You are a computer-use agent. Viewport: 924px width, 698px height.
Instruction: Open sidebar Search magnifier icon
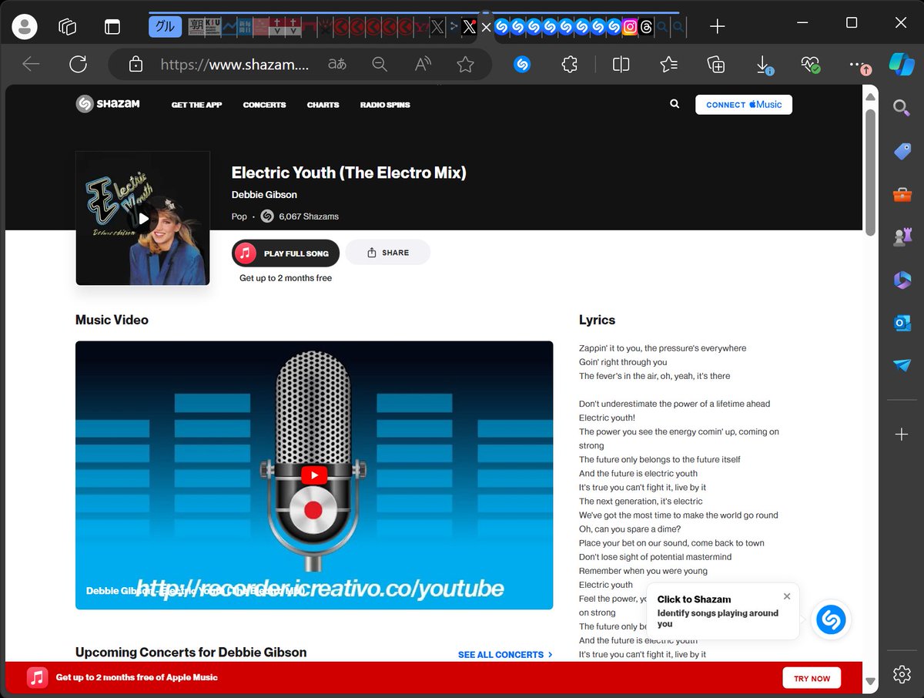[902, 109]
